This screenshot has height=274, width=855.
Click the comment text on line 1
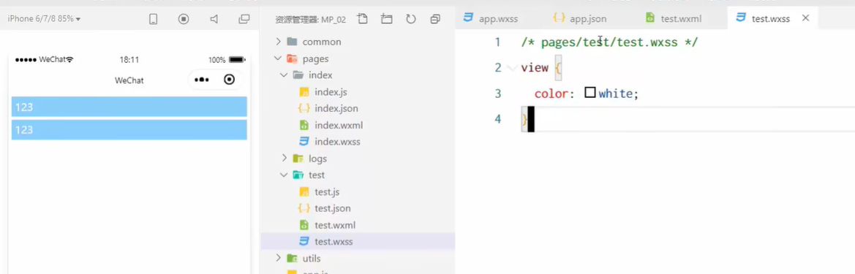click(x=609, y=42)
